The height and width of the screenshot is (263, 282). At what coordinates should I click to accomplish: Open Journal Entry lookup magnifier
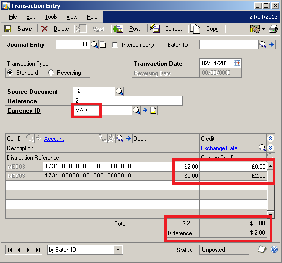click(x=94, y=44)
